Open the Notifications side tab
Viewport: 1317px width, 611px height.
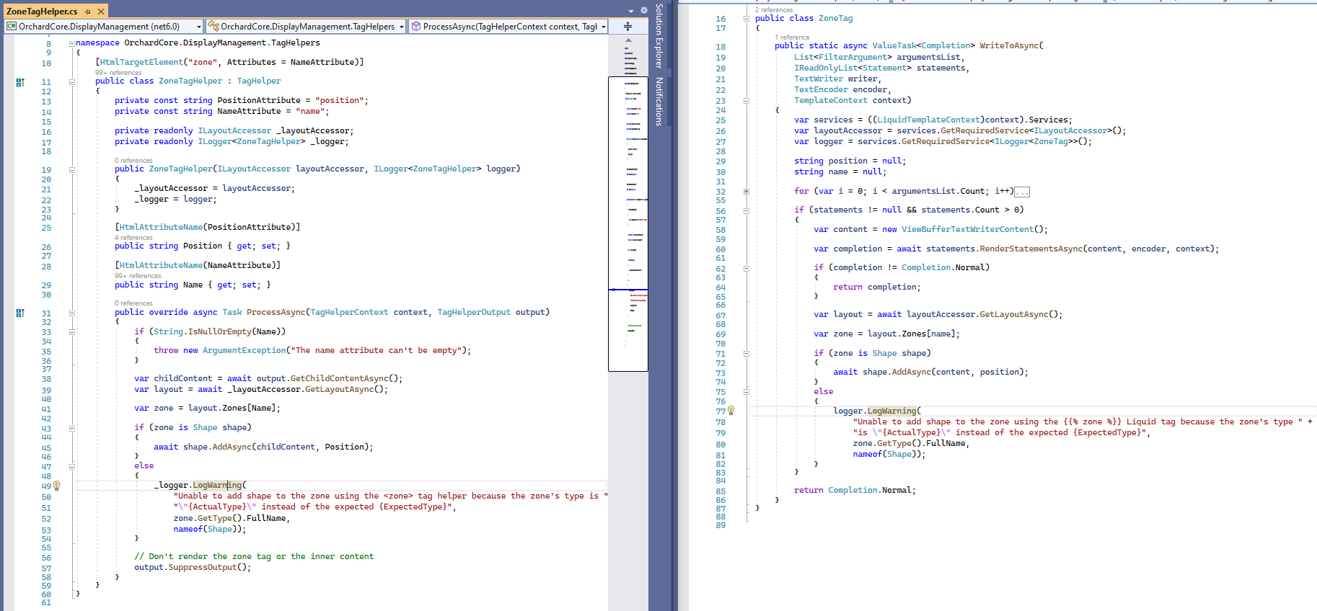click(658, 102)
